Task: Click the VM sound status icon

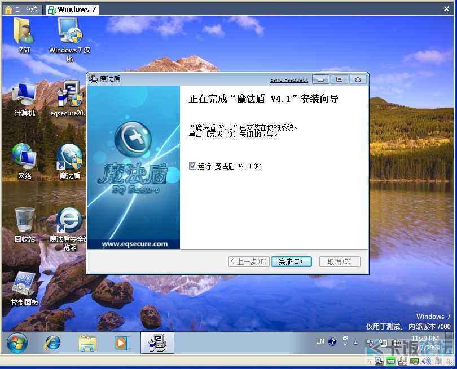Action: pos(426,361)
